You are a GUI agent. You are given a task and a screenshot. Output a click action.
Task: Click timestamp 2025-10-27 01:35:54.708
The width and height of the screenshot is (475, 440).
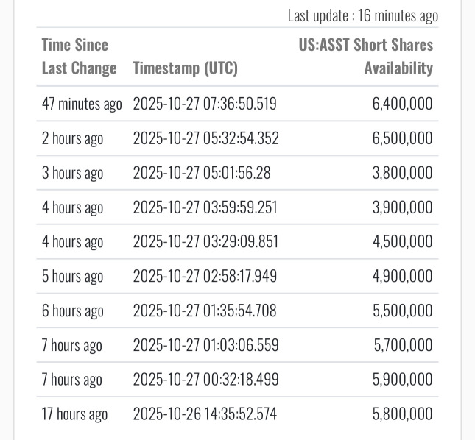(x=205, y=311)
